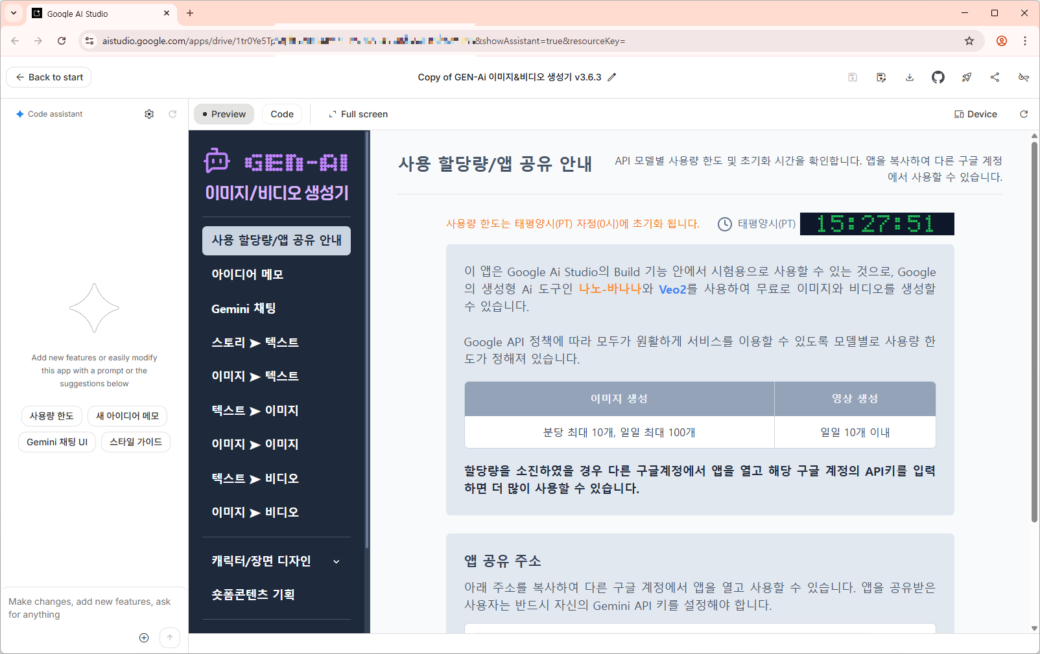This screenshot has width=1040, height=654.
Task: Click the browser forward arrow
Action: 38,41
